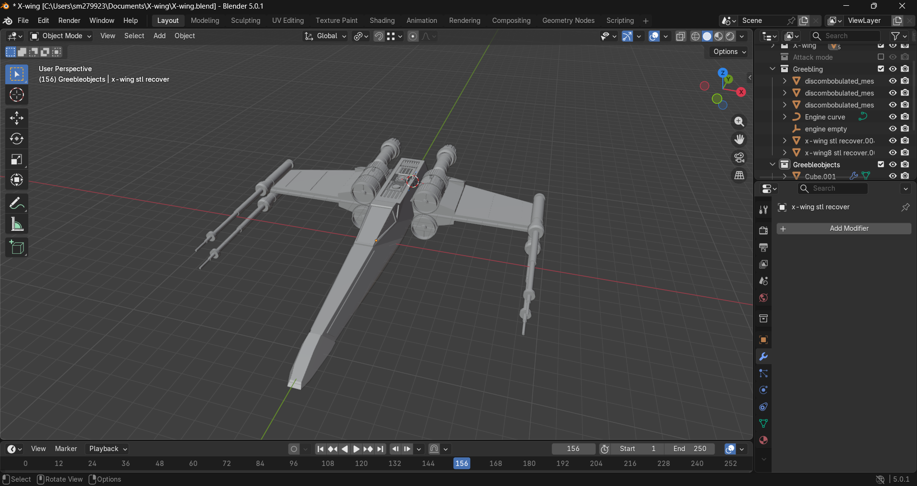Select the Add Cube tool
917x486 pixels.
point(17,248)
